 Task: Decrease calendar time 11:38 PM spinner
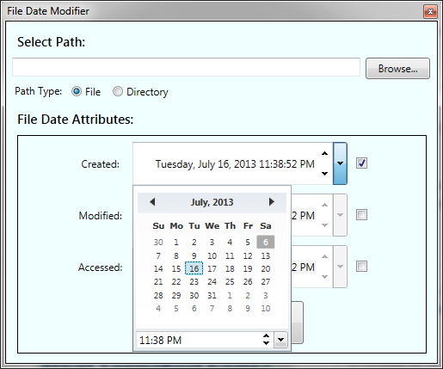266,343
